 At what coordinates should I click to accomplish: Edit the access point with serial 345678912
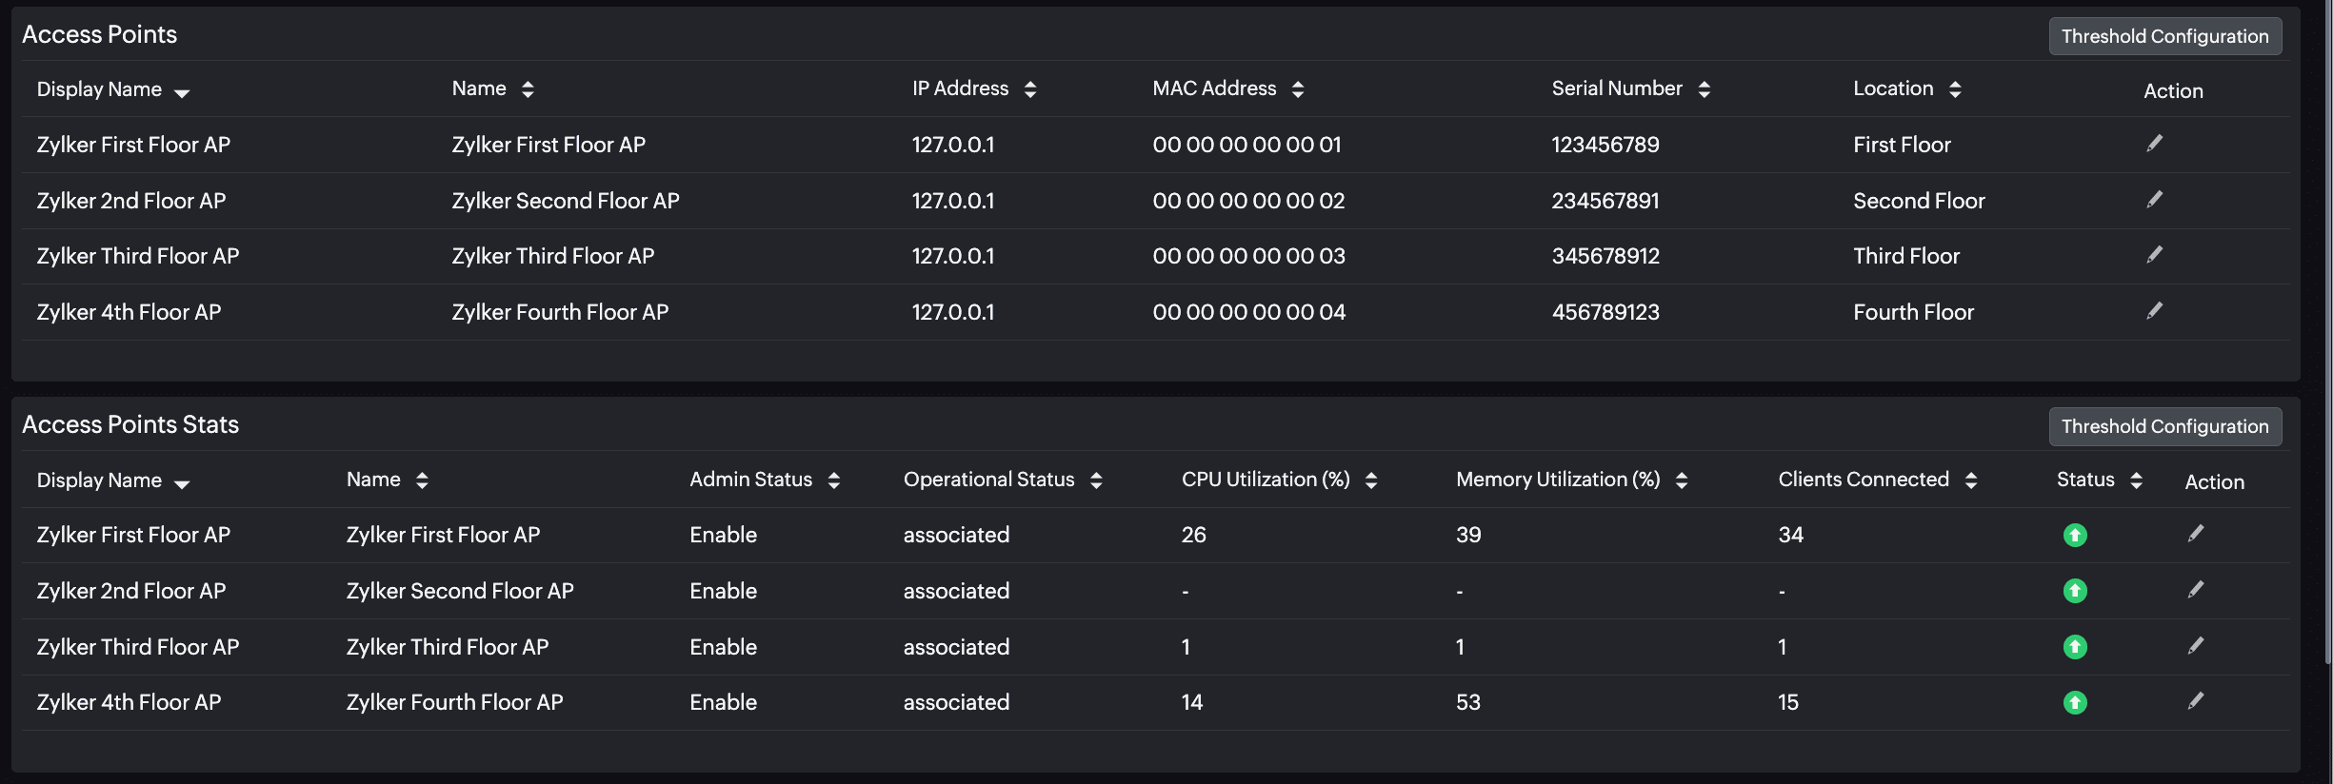(x=2154, y=255)
